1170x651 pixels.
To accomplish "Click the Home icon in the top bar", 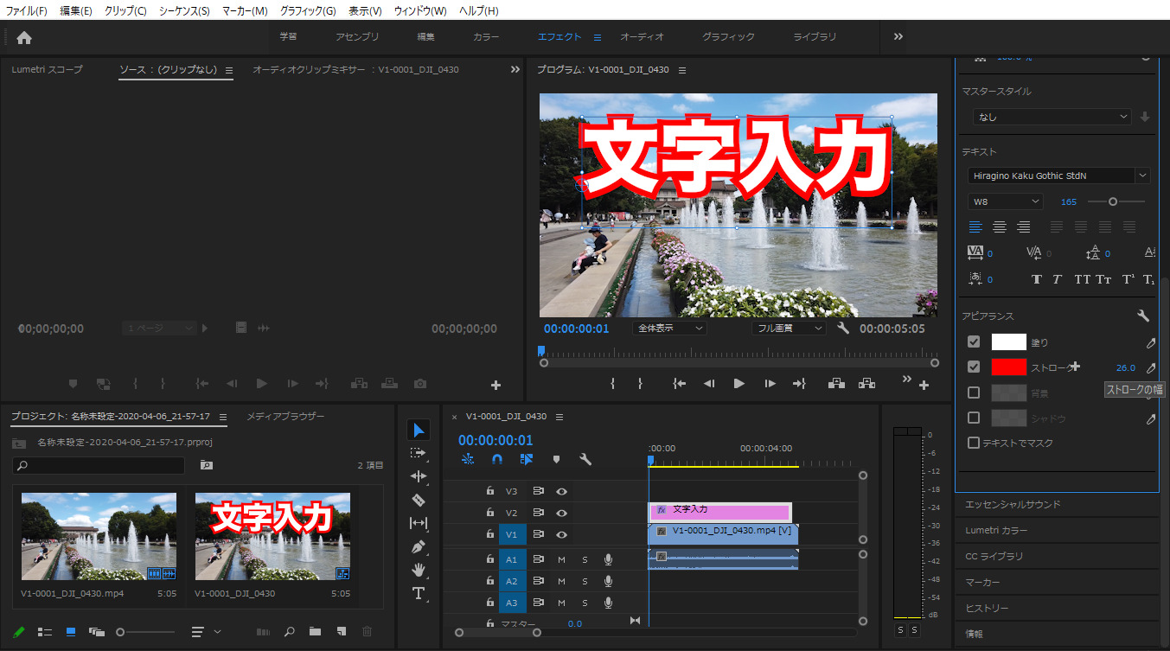I will coord(24,37).
